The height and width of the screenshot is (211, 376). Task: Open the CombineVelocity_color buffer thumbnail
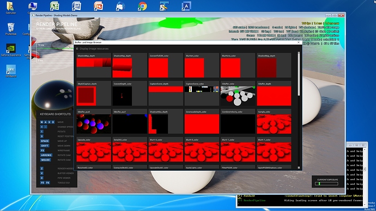tap(238, 121)
